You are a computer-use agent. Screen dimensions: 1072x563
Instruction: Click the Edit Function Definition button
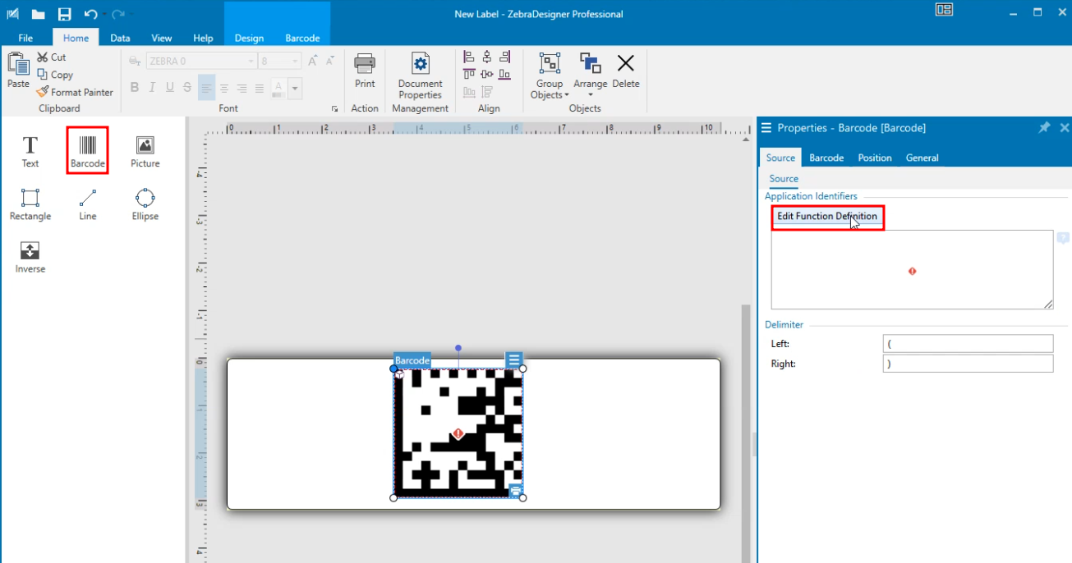point(827,217)
